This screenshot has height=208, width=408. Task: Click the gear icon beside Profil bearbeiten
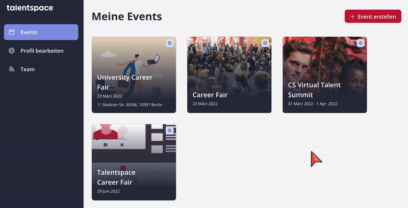point(12,50)
